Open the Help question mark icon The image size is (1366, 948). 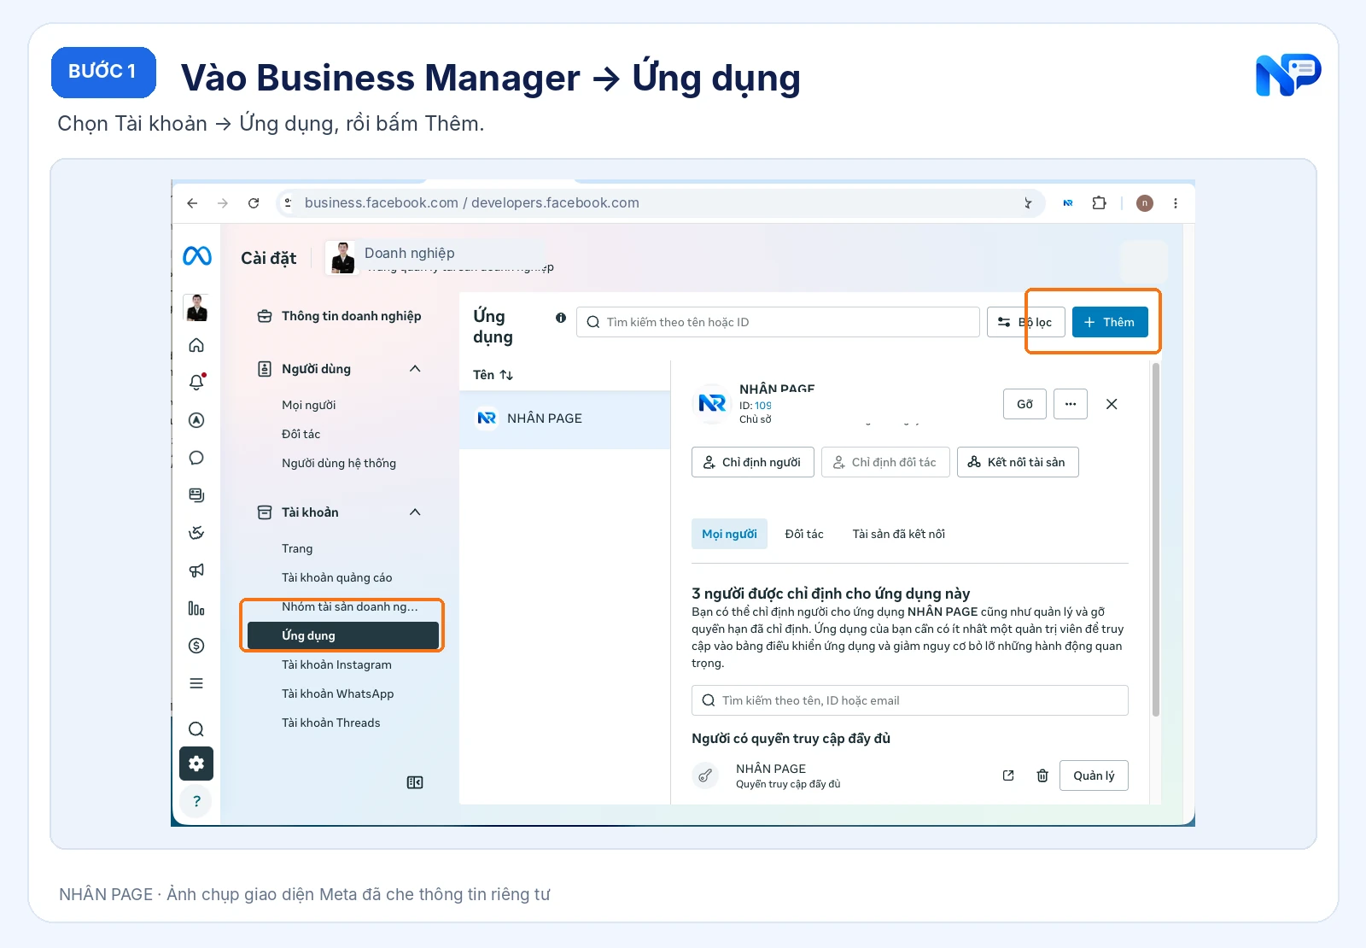pos(196,801)
